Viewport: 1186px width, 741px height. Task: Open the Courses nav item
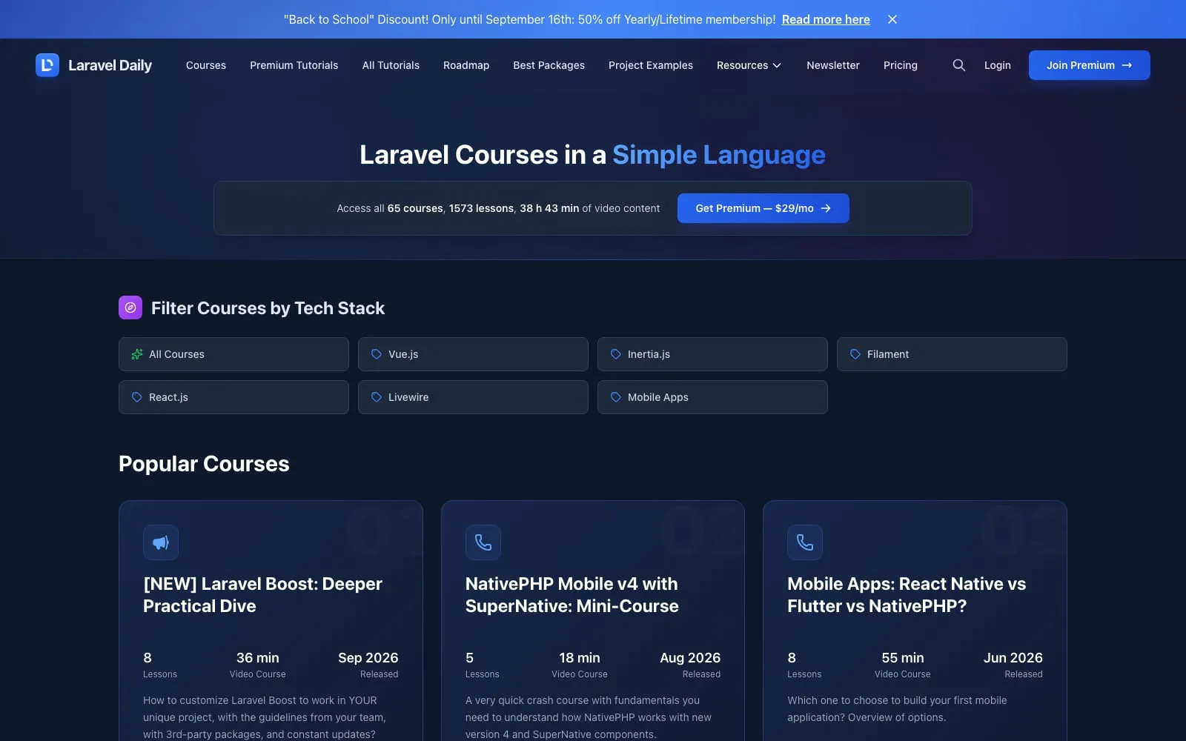point(206,65)
